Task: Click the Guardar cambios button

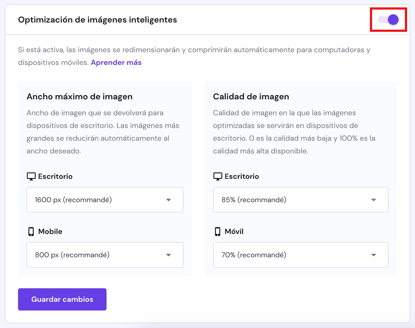Action: pyautogui.click(x=62, y=299)
